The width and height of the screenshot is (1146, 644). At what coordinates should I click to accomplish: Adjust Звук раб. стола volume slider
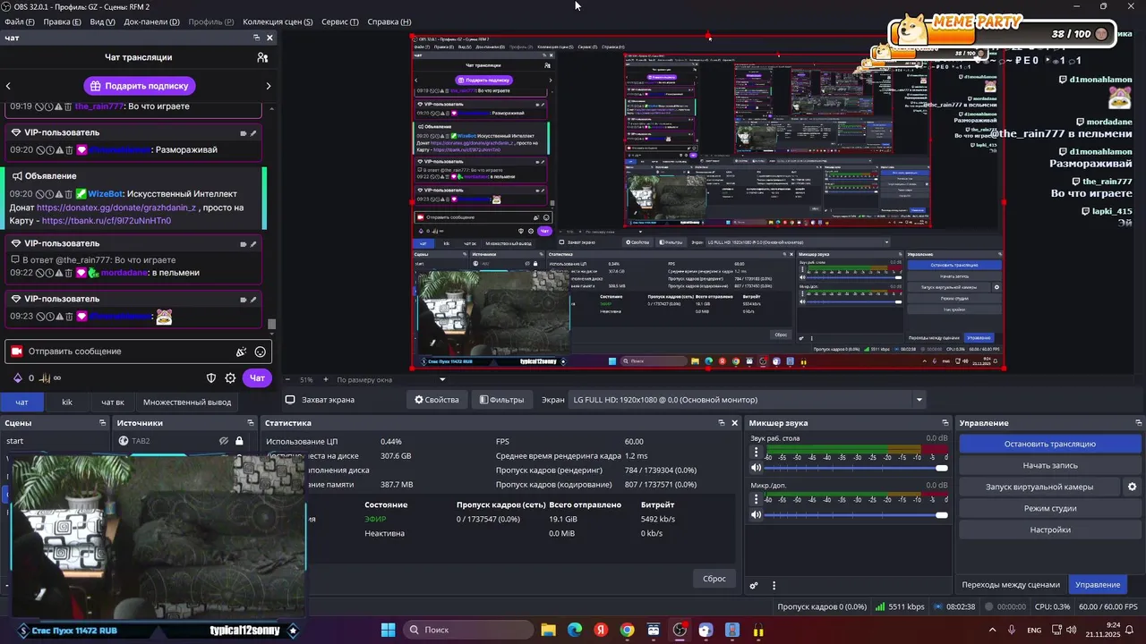pos(854,468)
